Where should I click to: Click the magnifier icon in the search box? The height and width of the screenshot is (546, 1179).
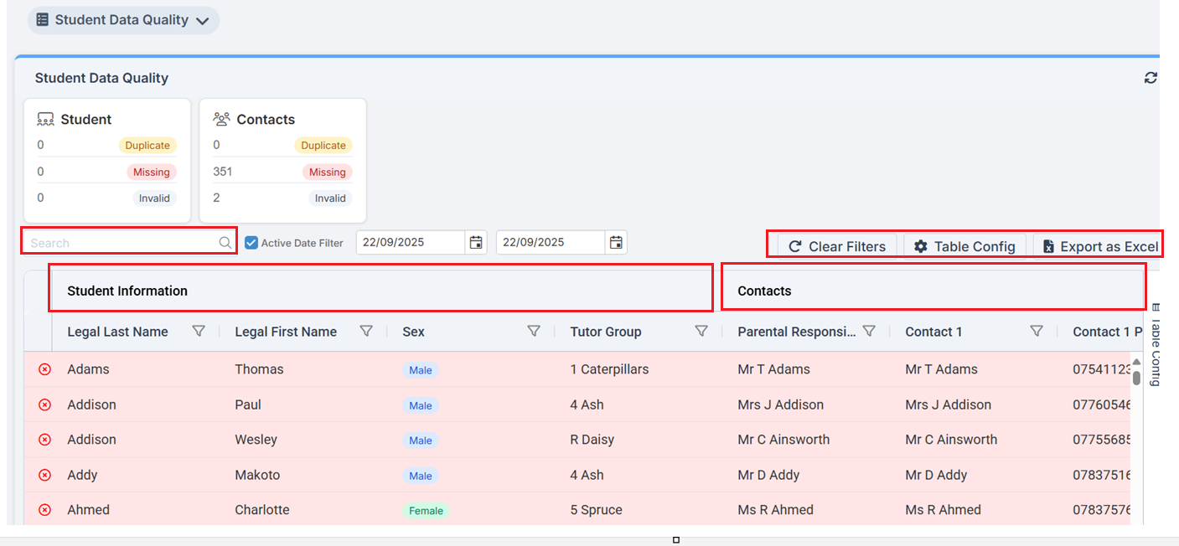(x=224, y=242)
